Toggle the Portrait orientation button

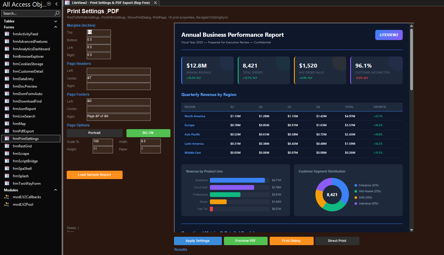pos(94,133)
